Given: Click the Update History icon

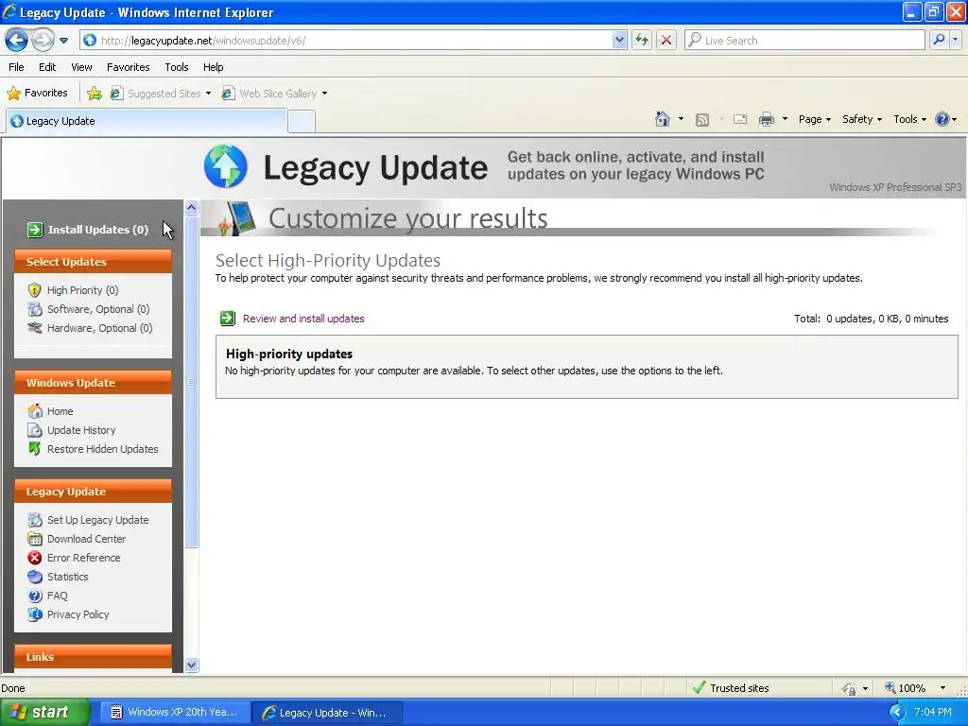Looking at the screenshot, I should [35, 430].
